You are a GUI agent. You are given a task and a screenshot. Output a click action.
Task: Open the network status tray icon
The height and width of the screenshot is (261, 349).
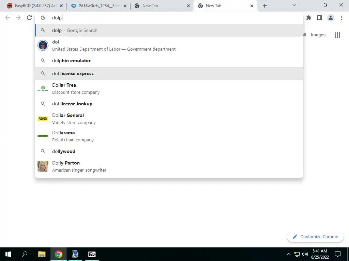[297, 254]
